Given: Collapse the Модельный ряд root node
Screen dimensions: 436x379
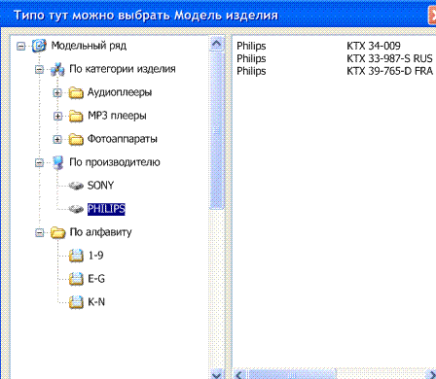Looking at the screenshot, I should click(x=21, y=46).
